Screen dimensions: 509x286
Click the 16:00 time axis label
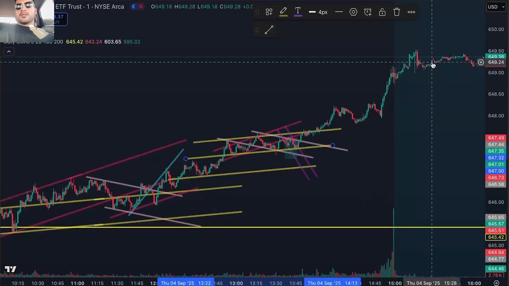(474, 283)
